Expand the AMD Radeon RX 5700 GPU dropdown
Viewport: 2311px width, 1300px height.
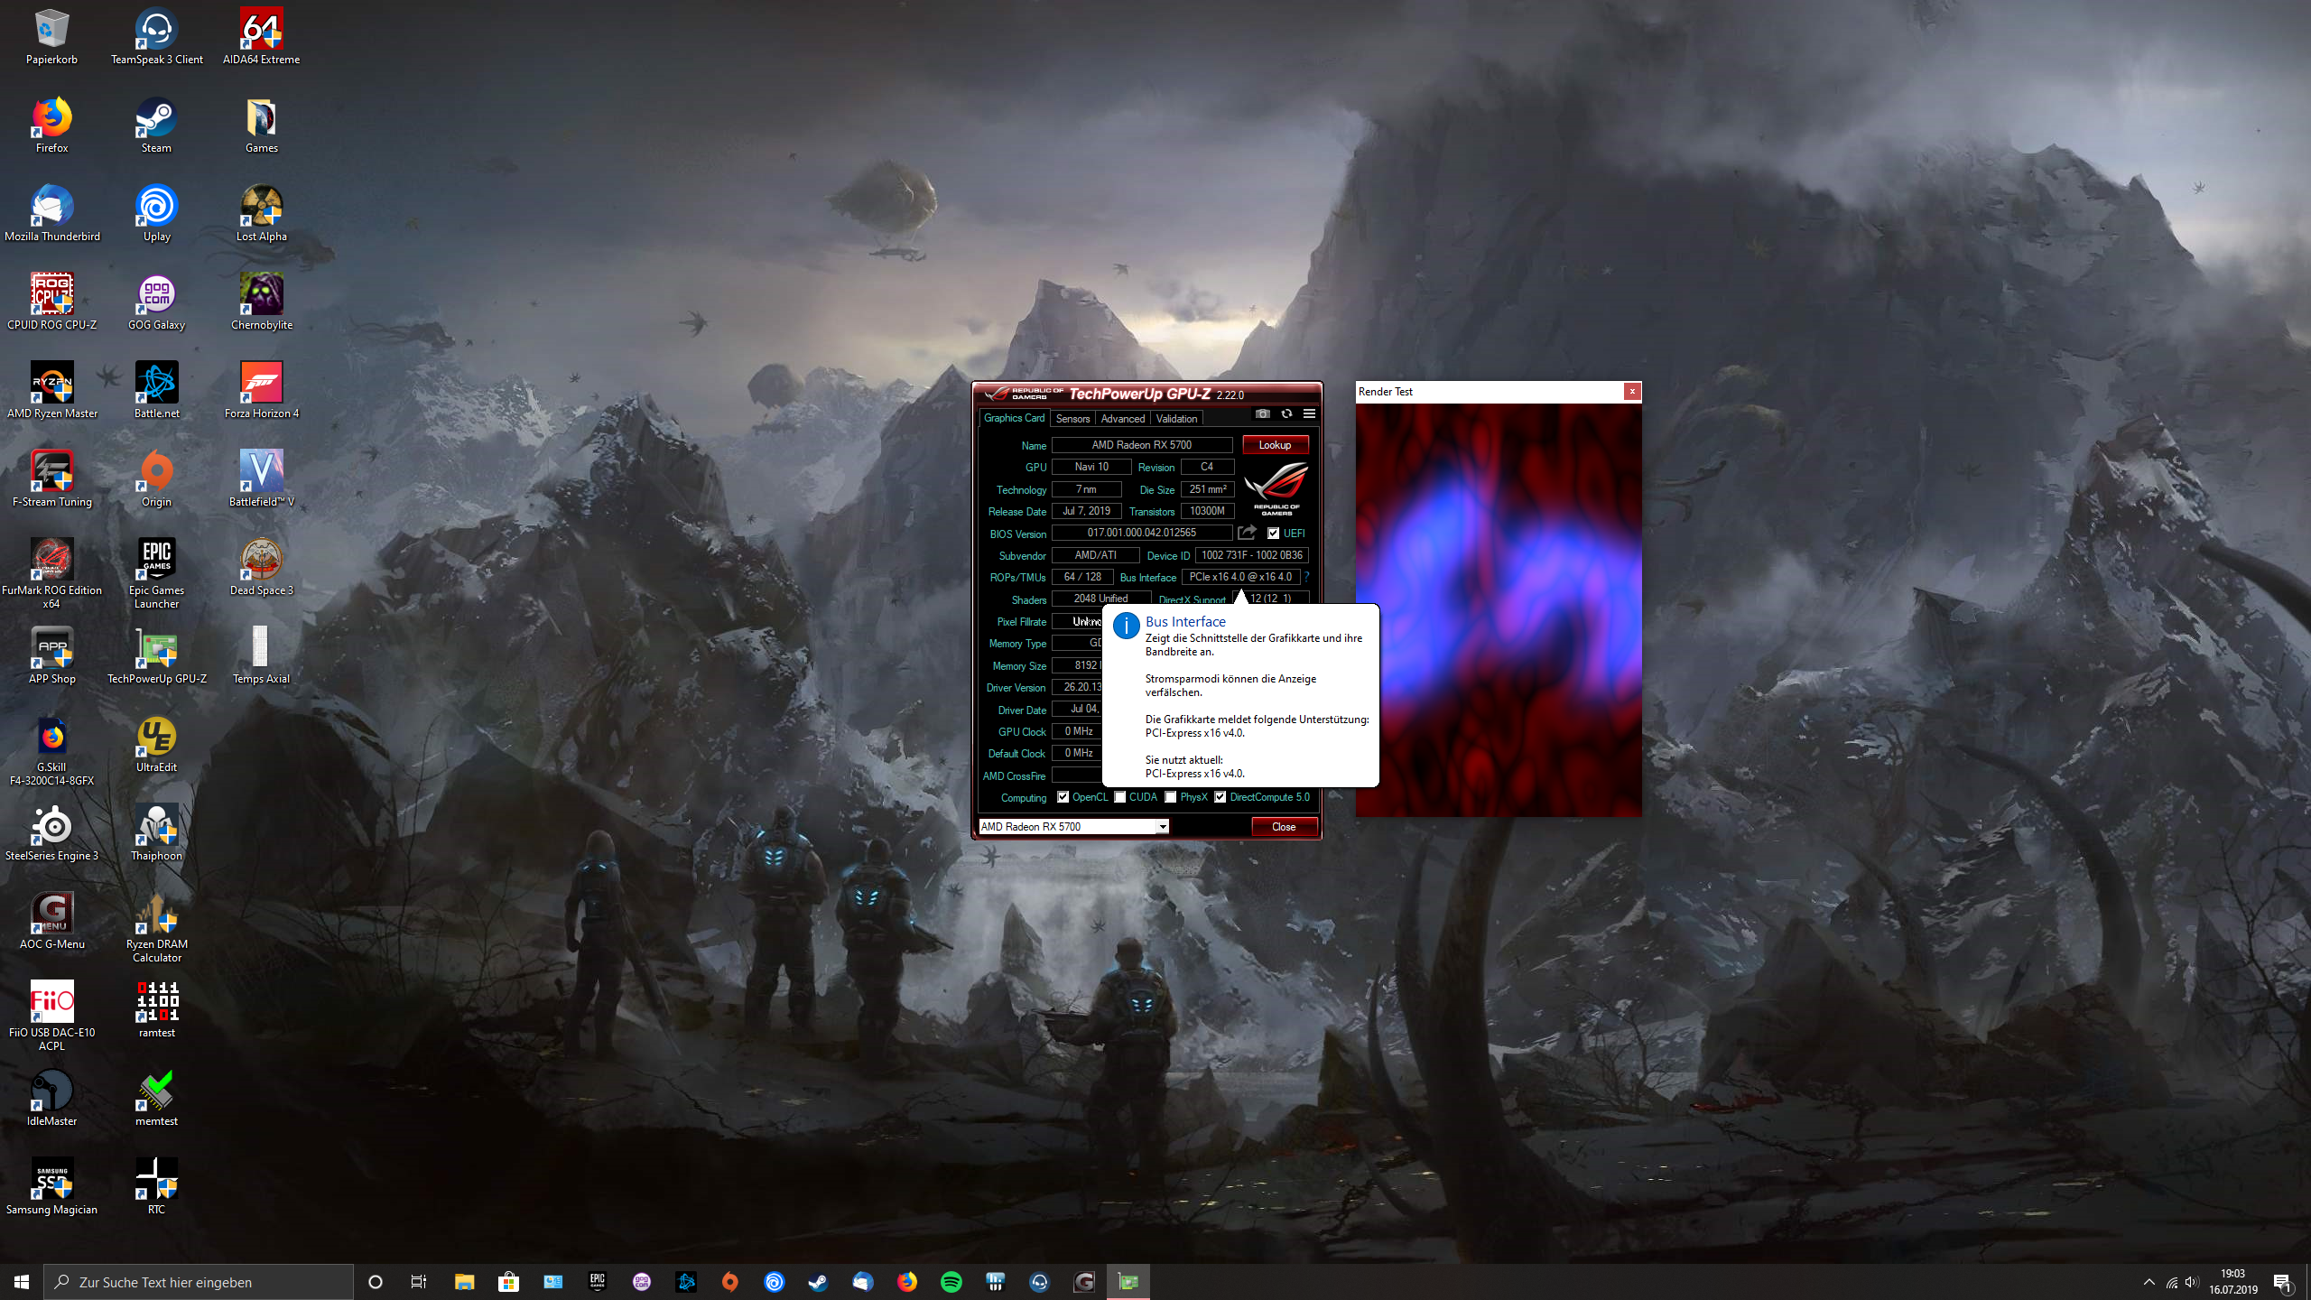click(x=1163, y=827)
